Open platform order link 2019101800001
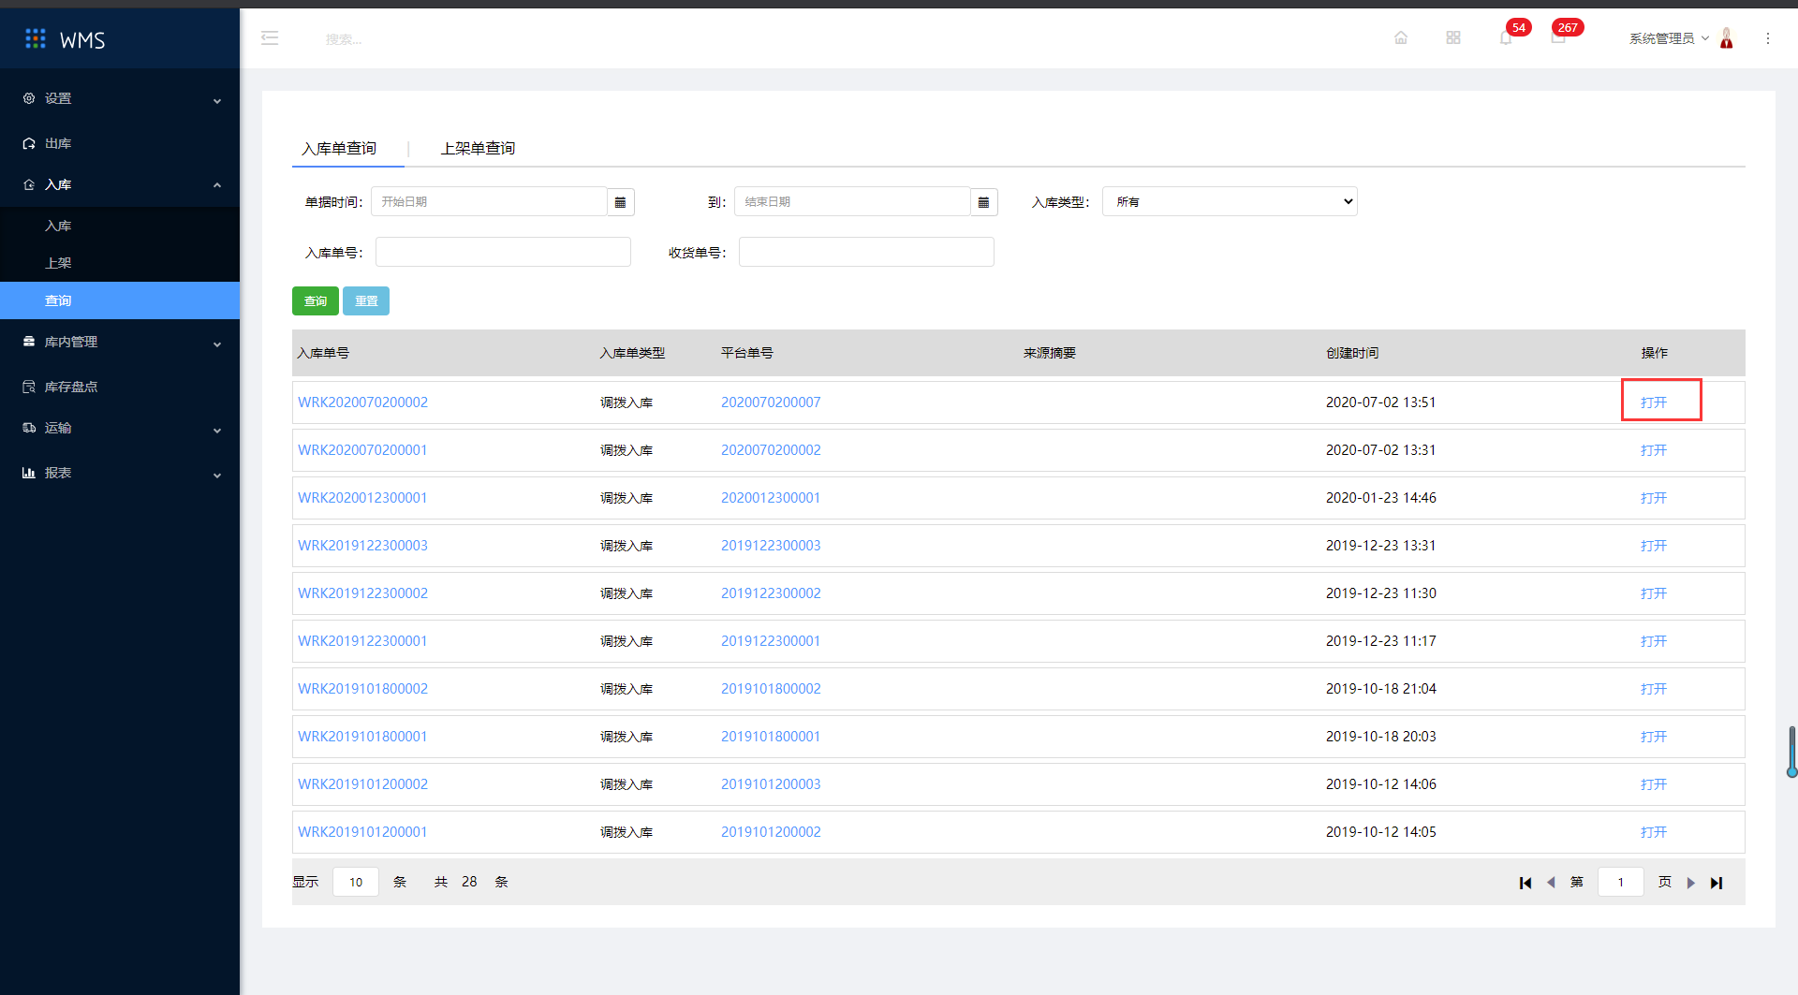The image size is (1798, 995). tap(771, 737)
